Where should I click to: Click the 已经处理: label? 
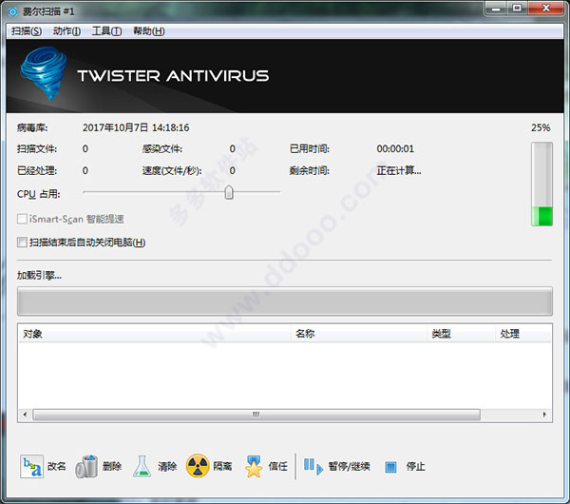coord(37,170)
